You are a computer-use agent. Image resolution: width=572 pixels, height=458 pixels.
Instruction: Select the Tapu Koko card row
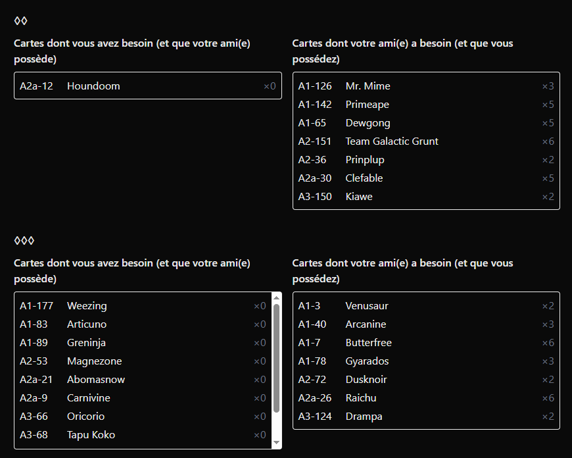point(142,435)
